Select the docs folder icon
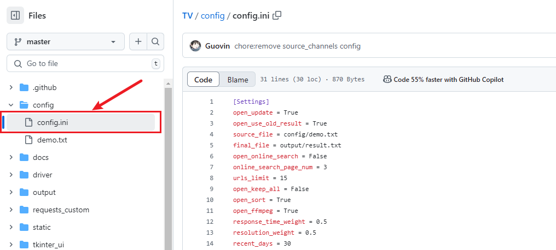This screenshot has height=250, width=556. coord(24,157)
